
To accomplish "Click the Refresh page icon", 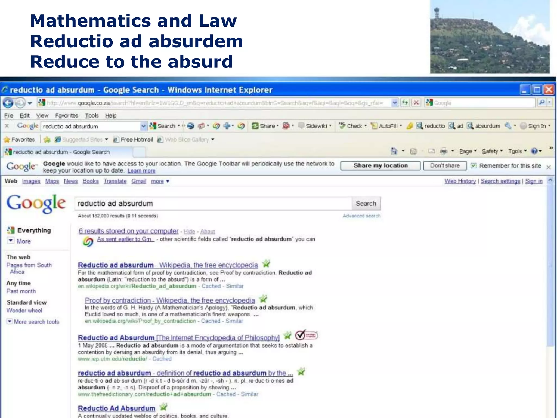I will pos(405,103).
